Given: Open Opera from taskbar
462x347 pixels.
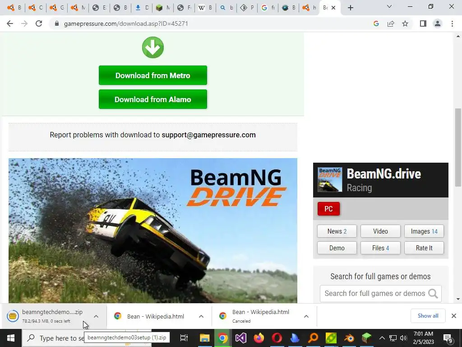Looking at the screenshot, I should (277, 338).
